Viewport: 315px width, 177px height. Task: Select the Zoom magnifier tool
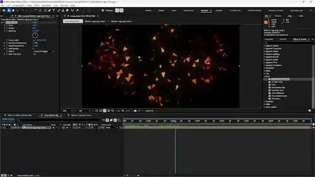(x=18, y=10)
